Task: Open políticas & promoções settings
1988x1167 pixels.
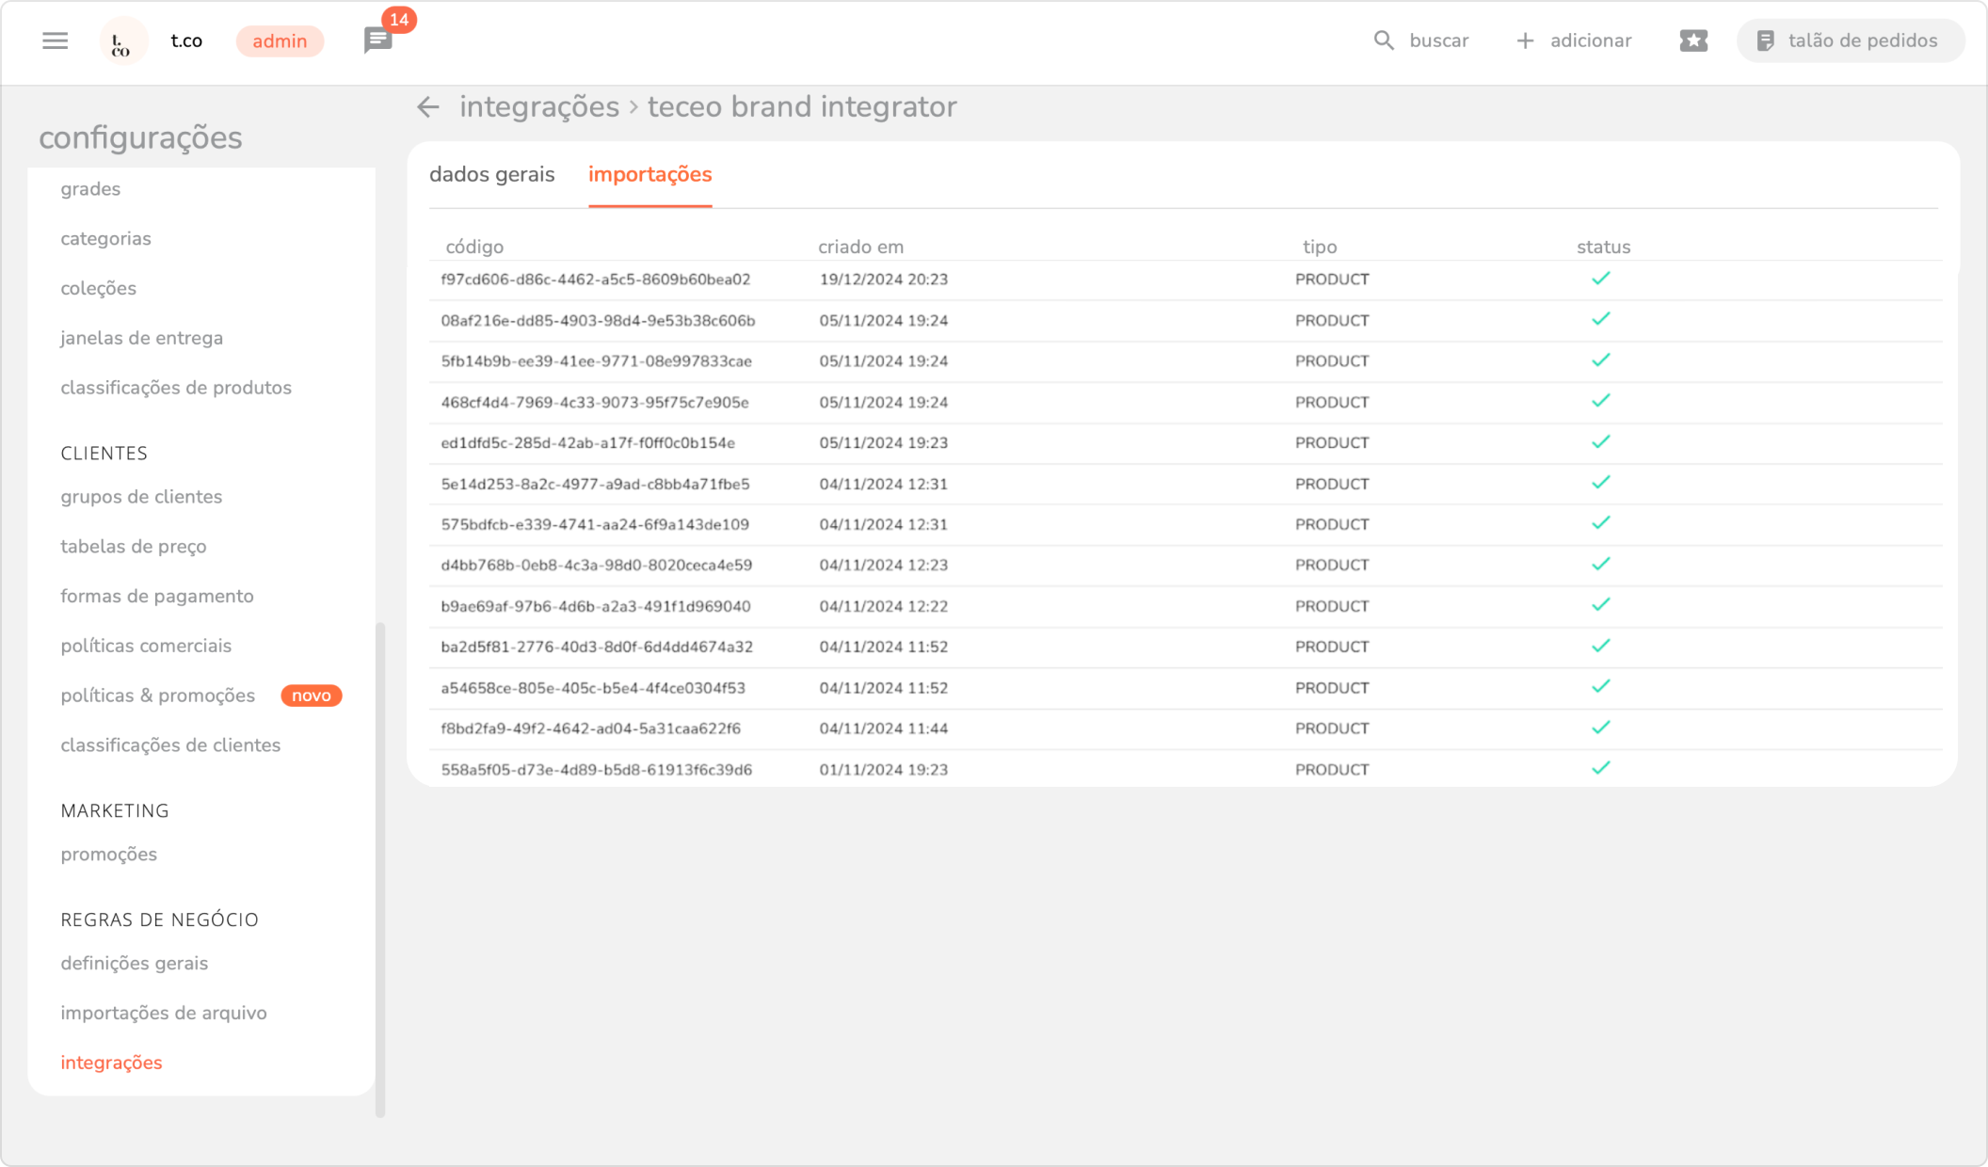Action: tap(158, 695)
